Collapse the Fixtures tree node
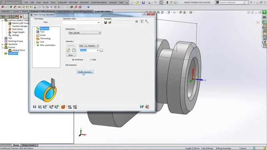 3,47
